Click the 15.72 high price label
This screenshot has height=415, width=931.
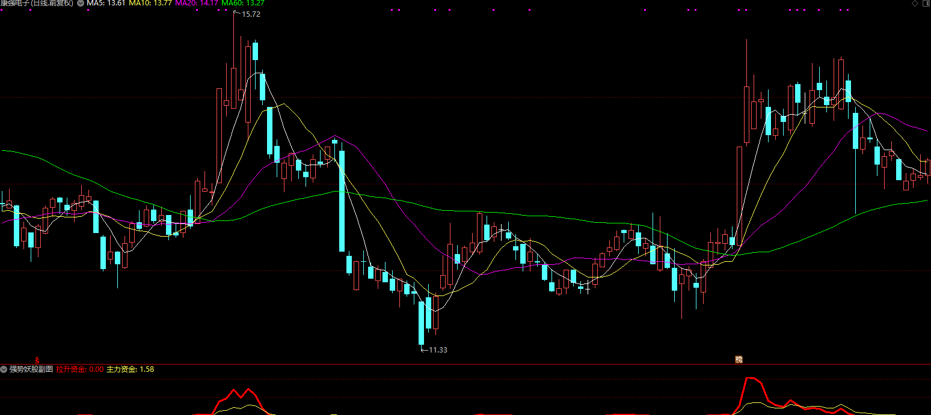tap(251, 14)
